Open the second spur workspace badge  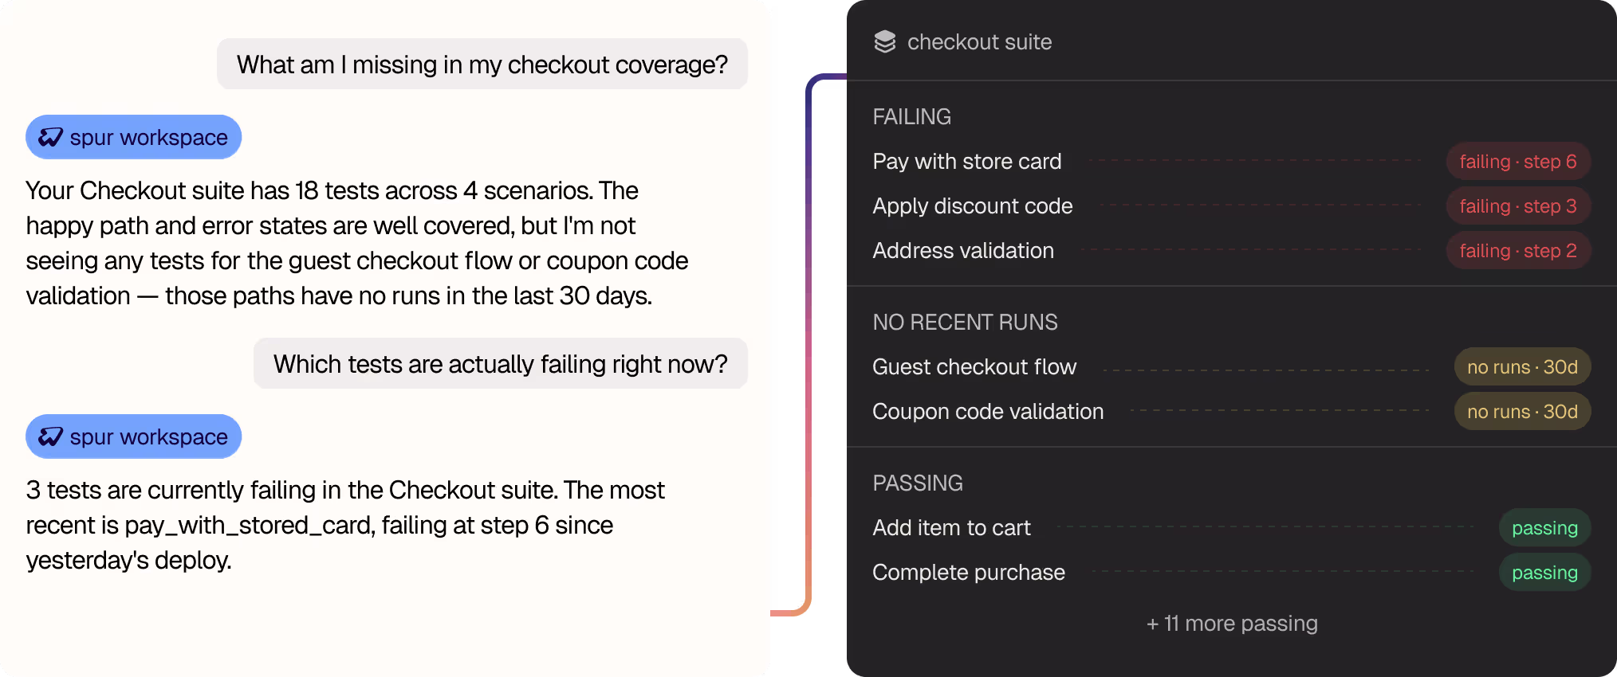[133, 436]
